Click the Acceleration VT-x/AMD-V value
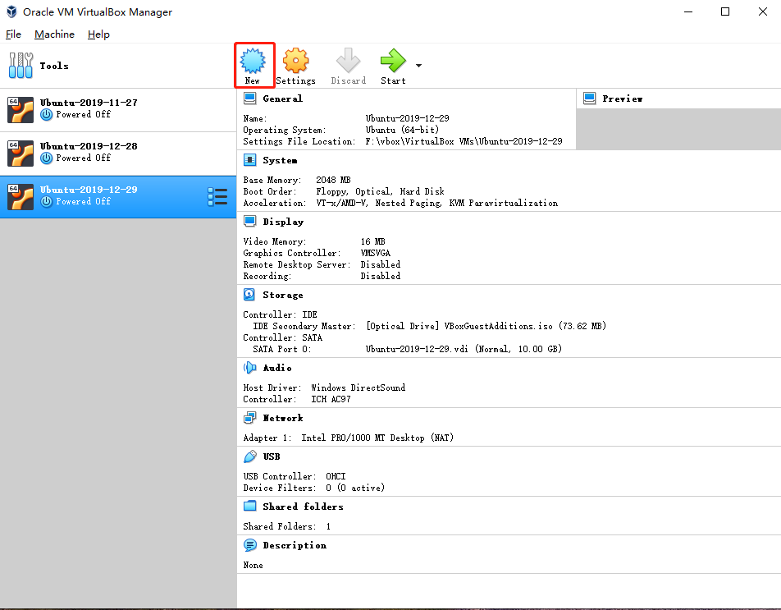 (436, 203)
